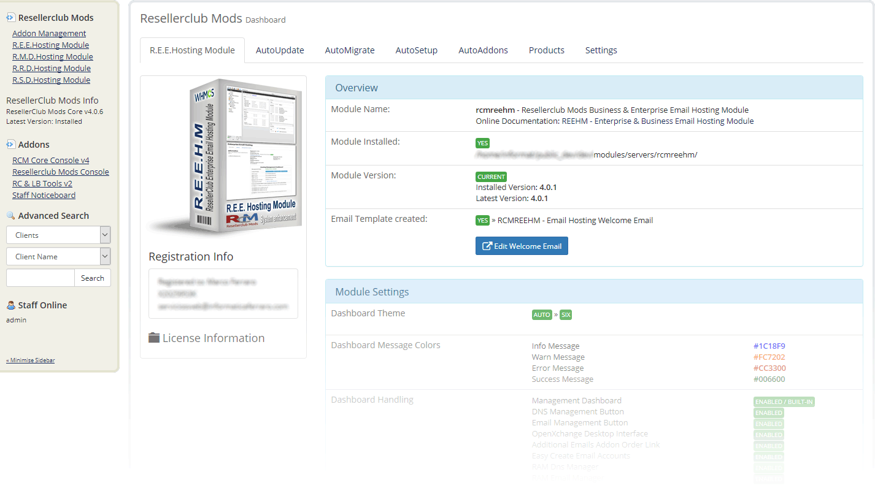Click RCMREEHM Email Hosting Welcome Email text
875x491 pixels.
pyautogui.click(x=575, y=220)
